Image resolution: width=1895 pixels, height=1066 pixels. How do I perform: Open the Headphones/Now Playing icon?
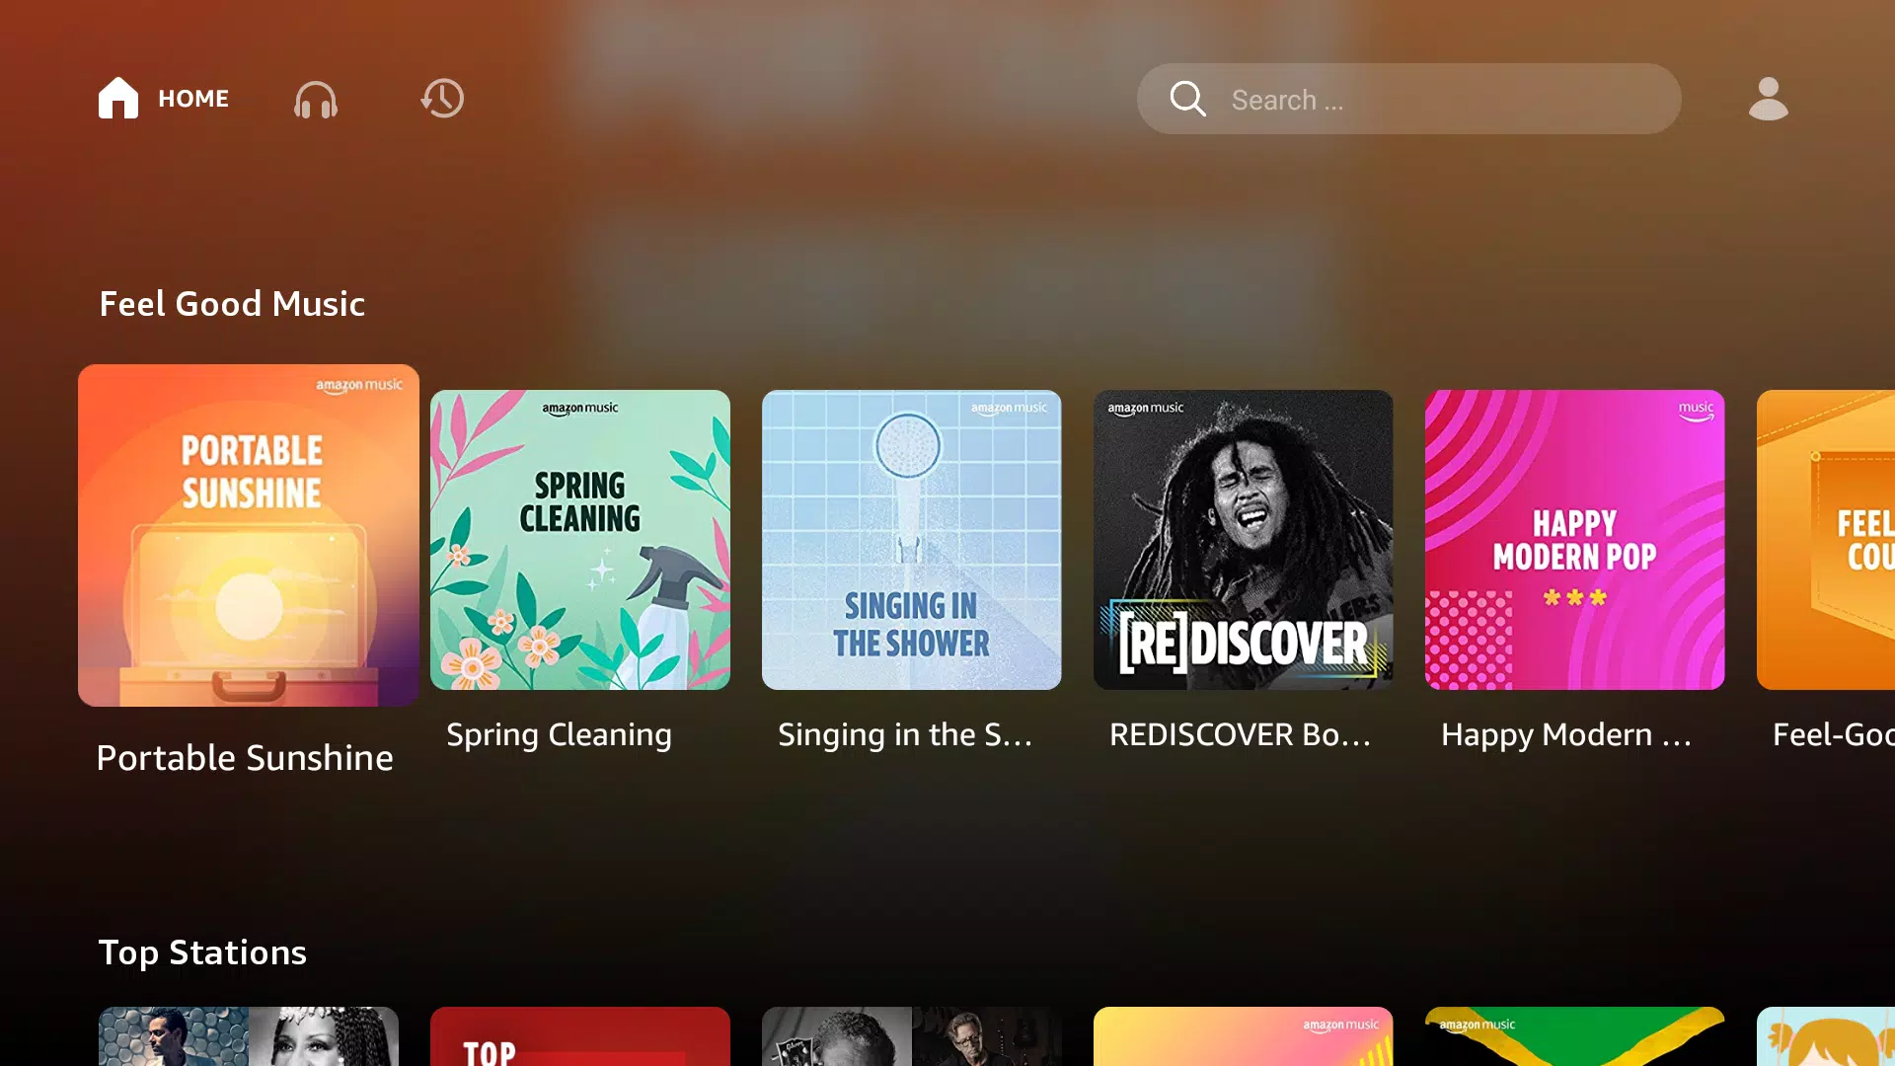(x=316, y=99)
